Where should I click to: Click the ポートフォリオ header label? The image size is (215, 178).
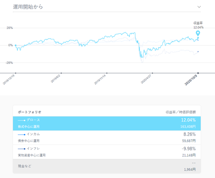[30, 112]
